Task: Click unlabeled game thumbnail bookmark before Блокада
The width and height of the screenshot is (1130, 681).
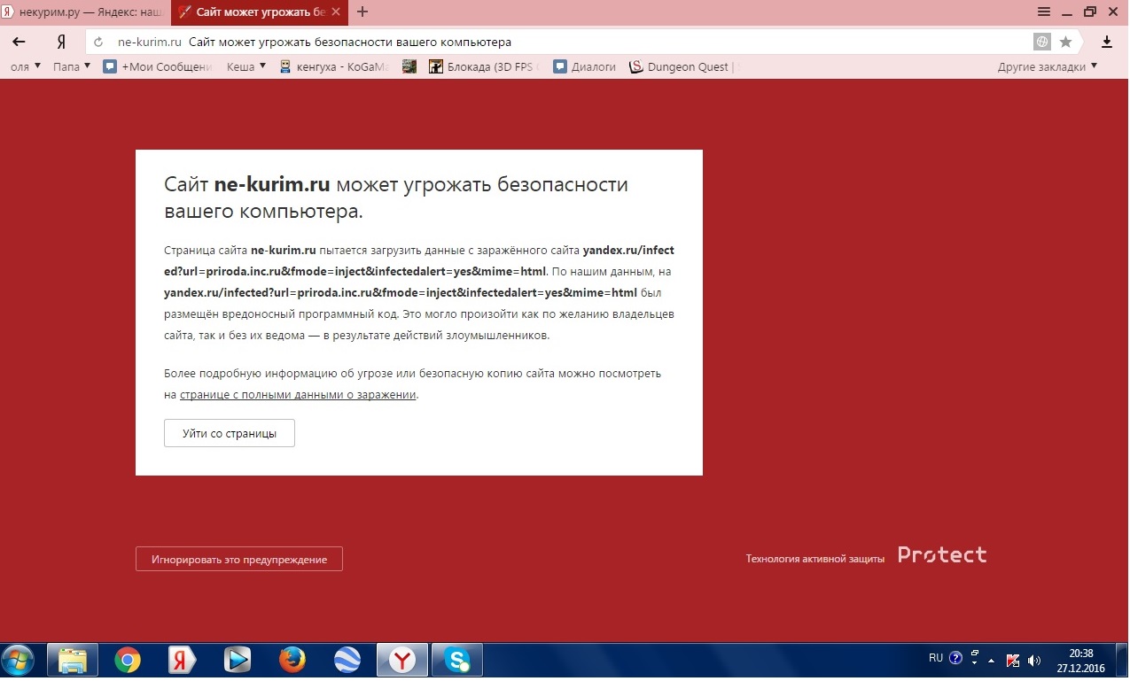Action: click(409, 66)
